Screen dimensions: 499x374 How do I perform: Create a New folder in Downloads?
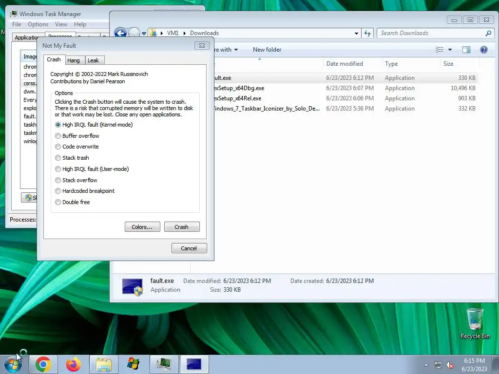point(267,50)
